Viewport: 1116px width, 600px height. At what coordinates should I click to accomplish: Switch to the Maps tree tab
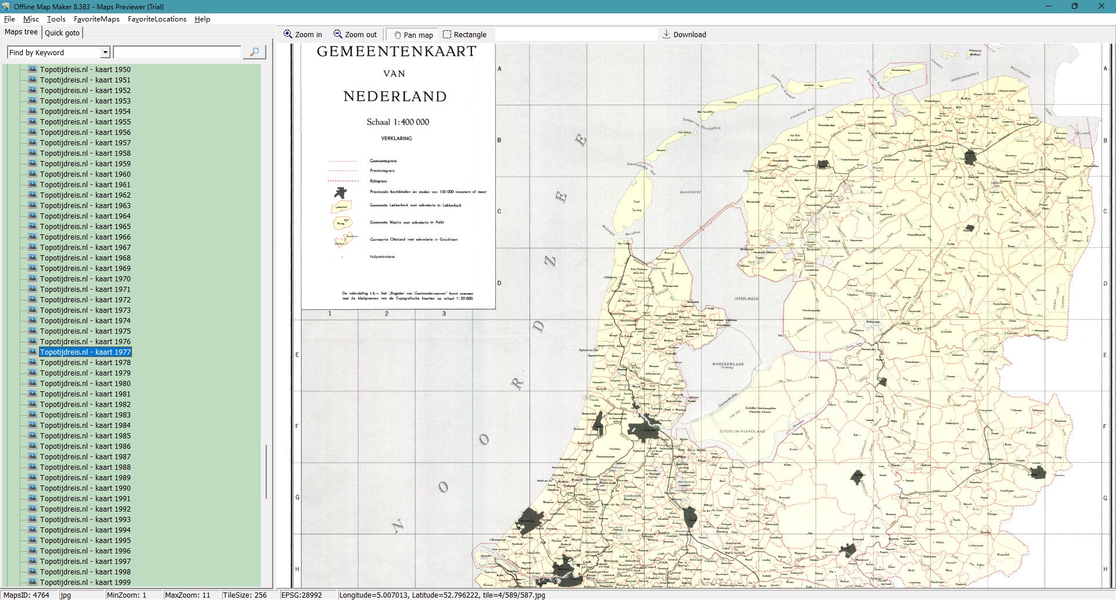(21, 33)
